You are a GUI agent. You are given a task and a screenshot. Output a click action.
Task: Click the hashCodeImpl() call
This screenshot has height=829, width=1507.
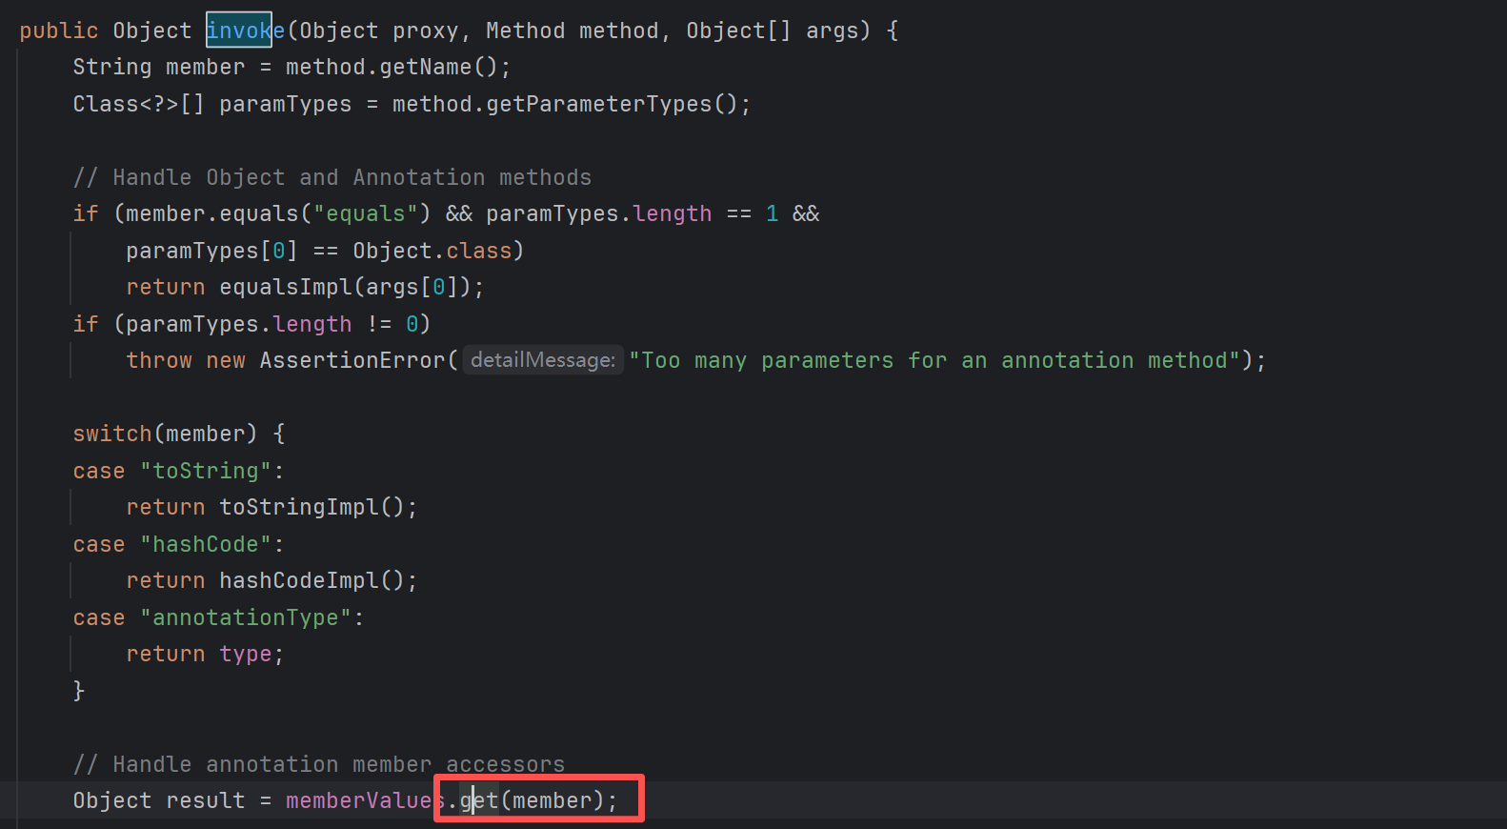312,580
